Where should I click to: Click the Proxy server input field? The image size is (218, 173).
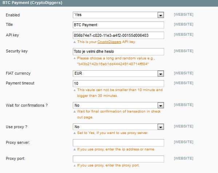[118, 143]
